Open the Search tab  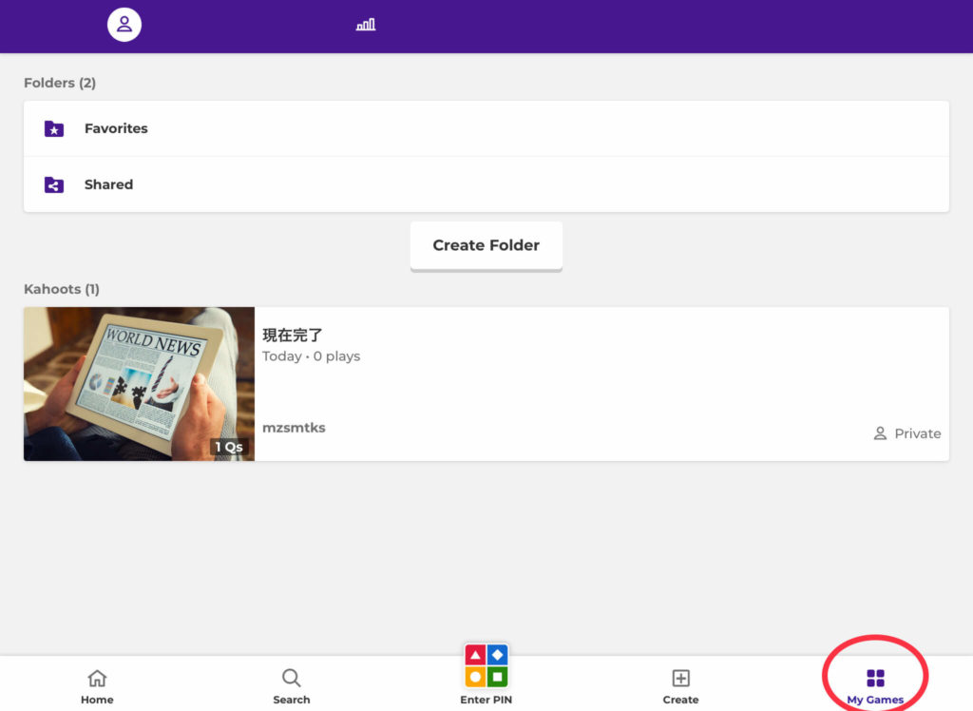click(292, 686)
